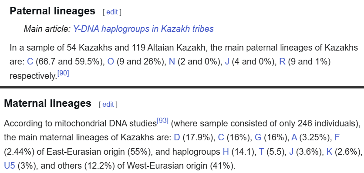Open maternal haplogroup F link
The image size is (364, 173).
337,138
